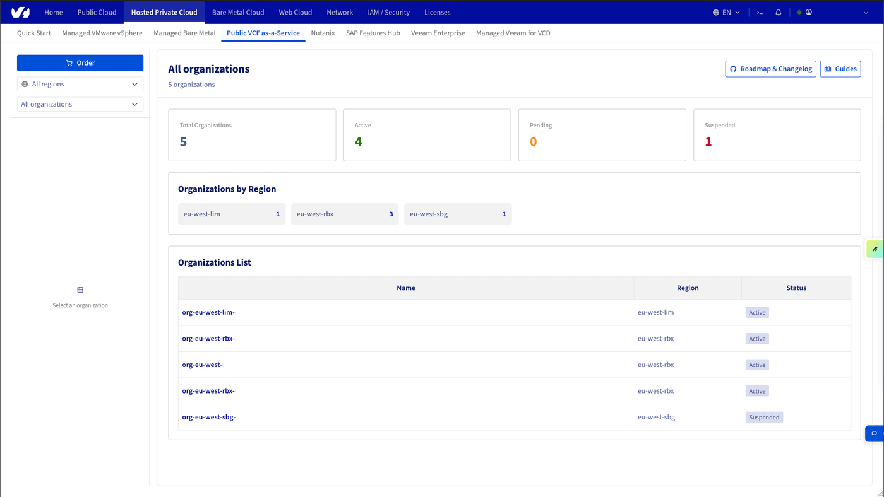
Task: Open the All regions dropdown
Action: point(80,84)
